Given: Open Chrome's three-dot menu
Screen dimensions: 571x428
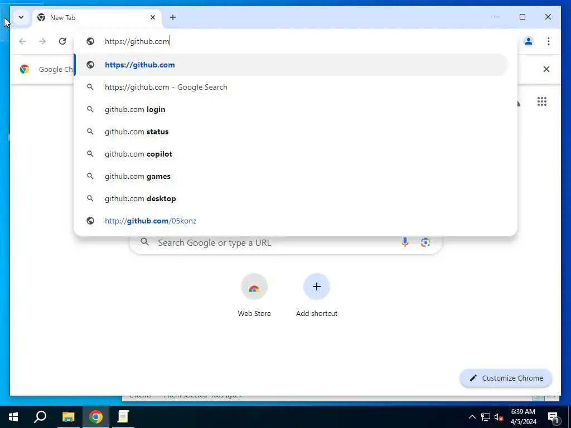Looking at the screenshot, I should pos(549,41).
